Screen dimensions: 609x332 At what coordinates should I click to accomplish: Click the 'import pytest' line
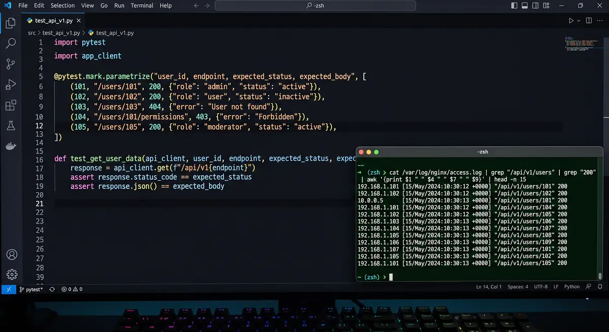pyautogui.click(x=80, y=43)
